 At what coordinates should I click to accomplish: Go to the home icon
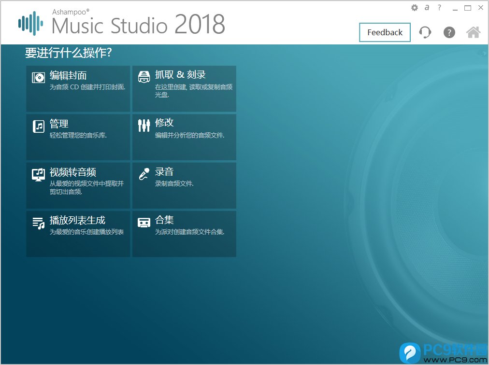[x=473, y=32]
